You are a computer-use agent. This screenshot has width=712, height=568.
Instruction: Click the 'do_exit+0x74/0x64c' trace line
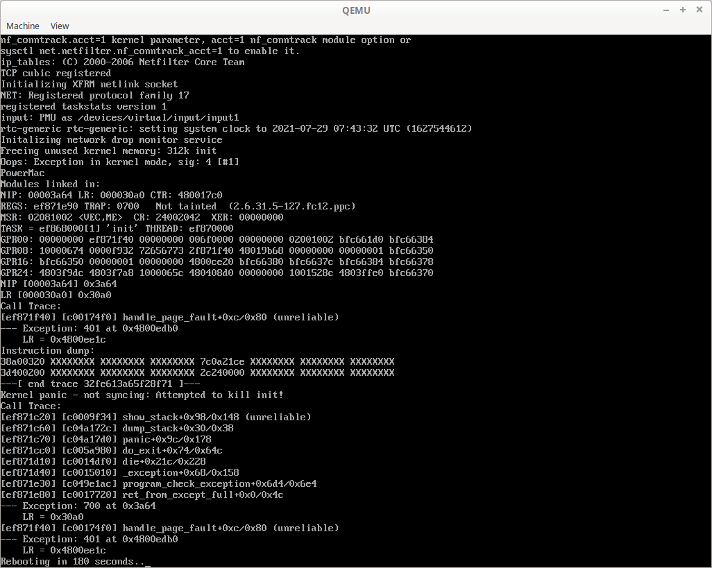tap(111, 451)
